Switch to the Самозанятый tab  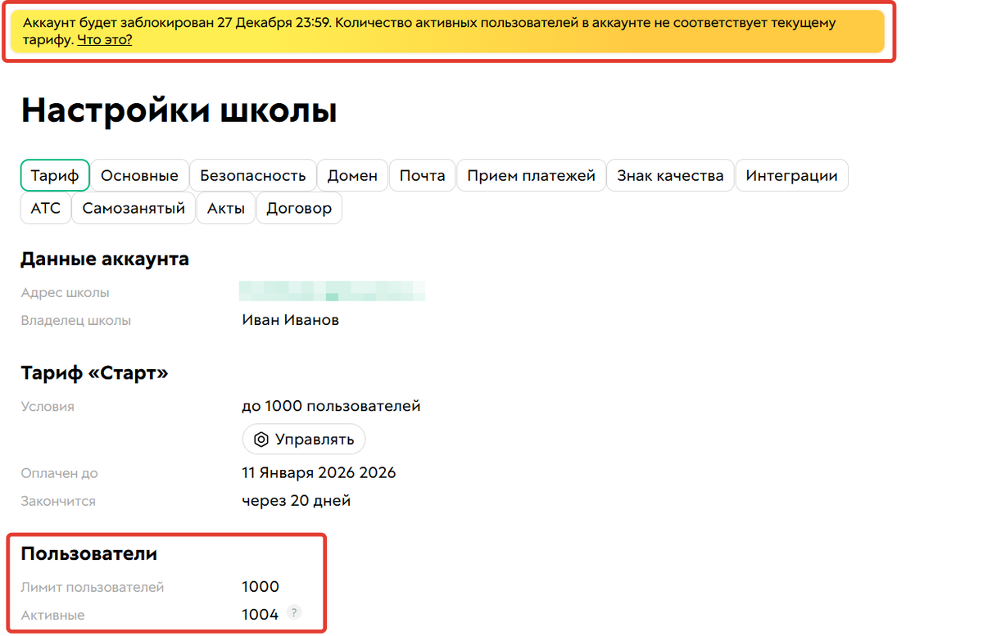coord(133,208)
